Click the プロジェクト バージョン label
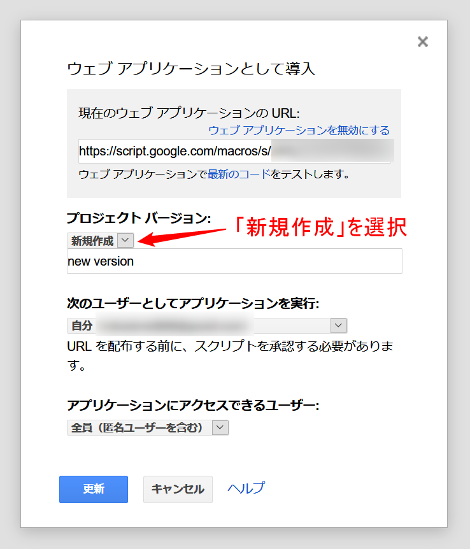 (139, 218)
